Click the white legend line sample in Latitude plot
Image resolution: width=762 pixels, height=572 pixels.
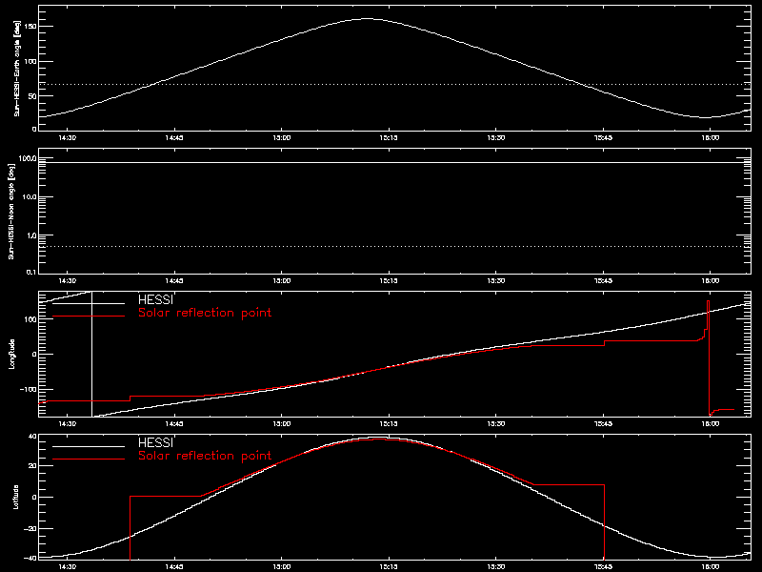(89, 446)
